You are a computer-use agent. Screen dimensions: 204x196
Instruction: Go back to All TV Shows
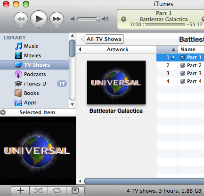tap(103, 39)
